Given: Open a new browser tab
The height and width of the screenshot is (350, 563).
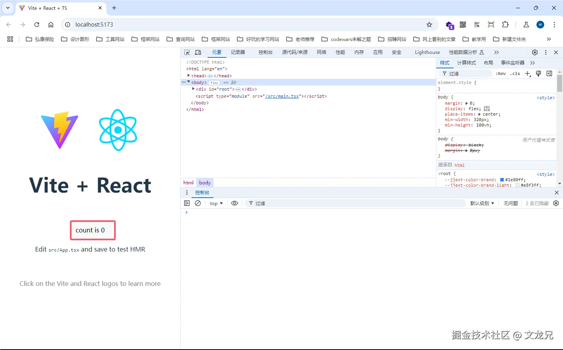Looking at the screenshot, I should tap(114, 8).
